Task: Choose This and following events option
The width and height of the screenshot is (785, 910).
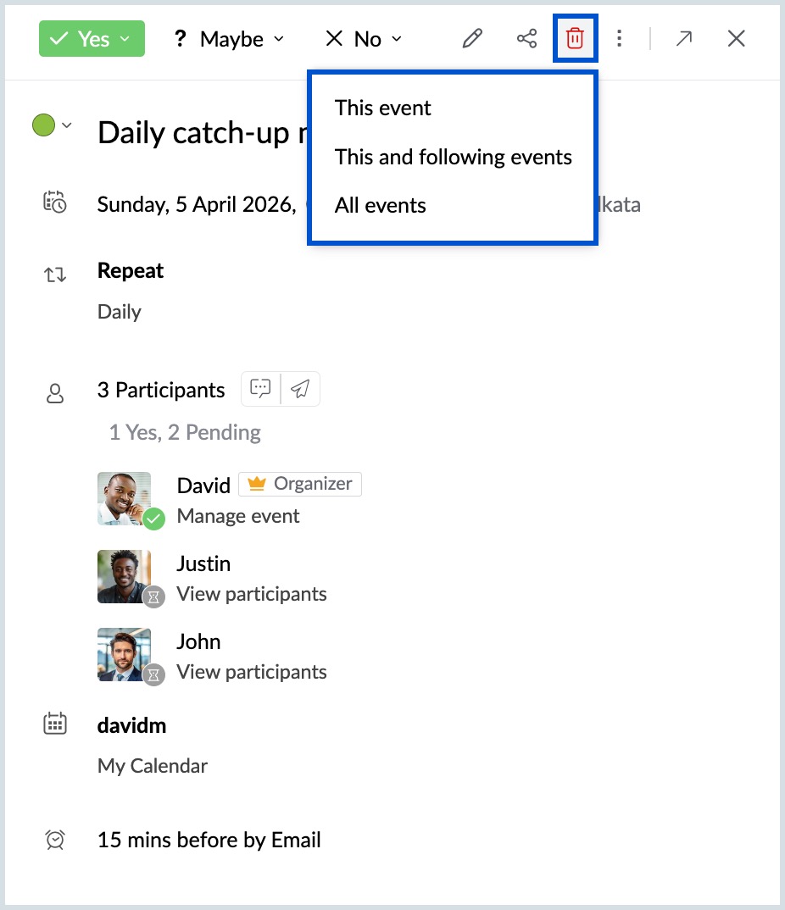Action: click(x=453, y=157)
